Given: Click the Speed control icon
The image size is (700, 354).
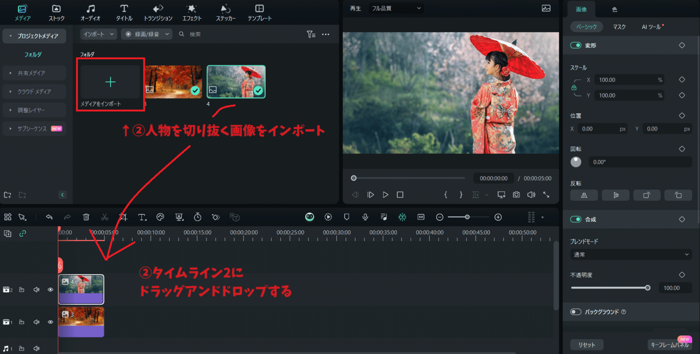Looking at the screenshot, I should coord(197,217).
